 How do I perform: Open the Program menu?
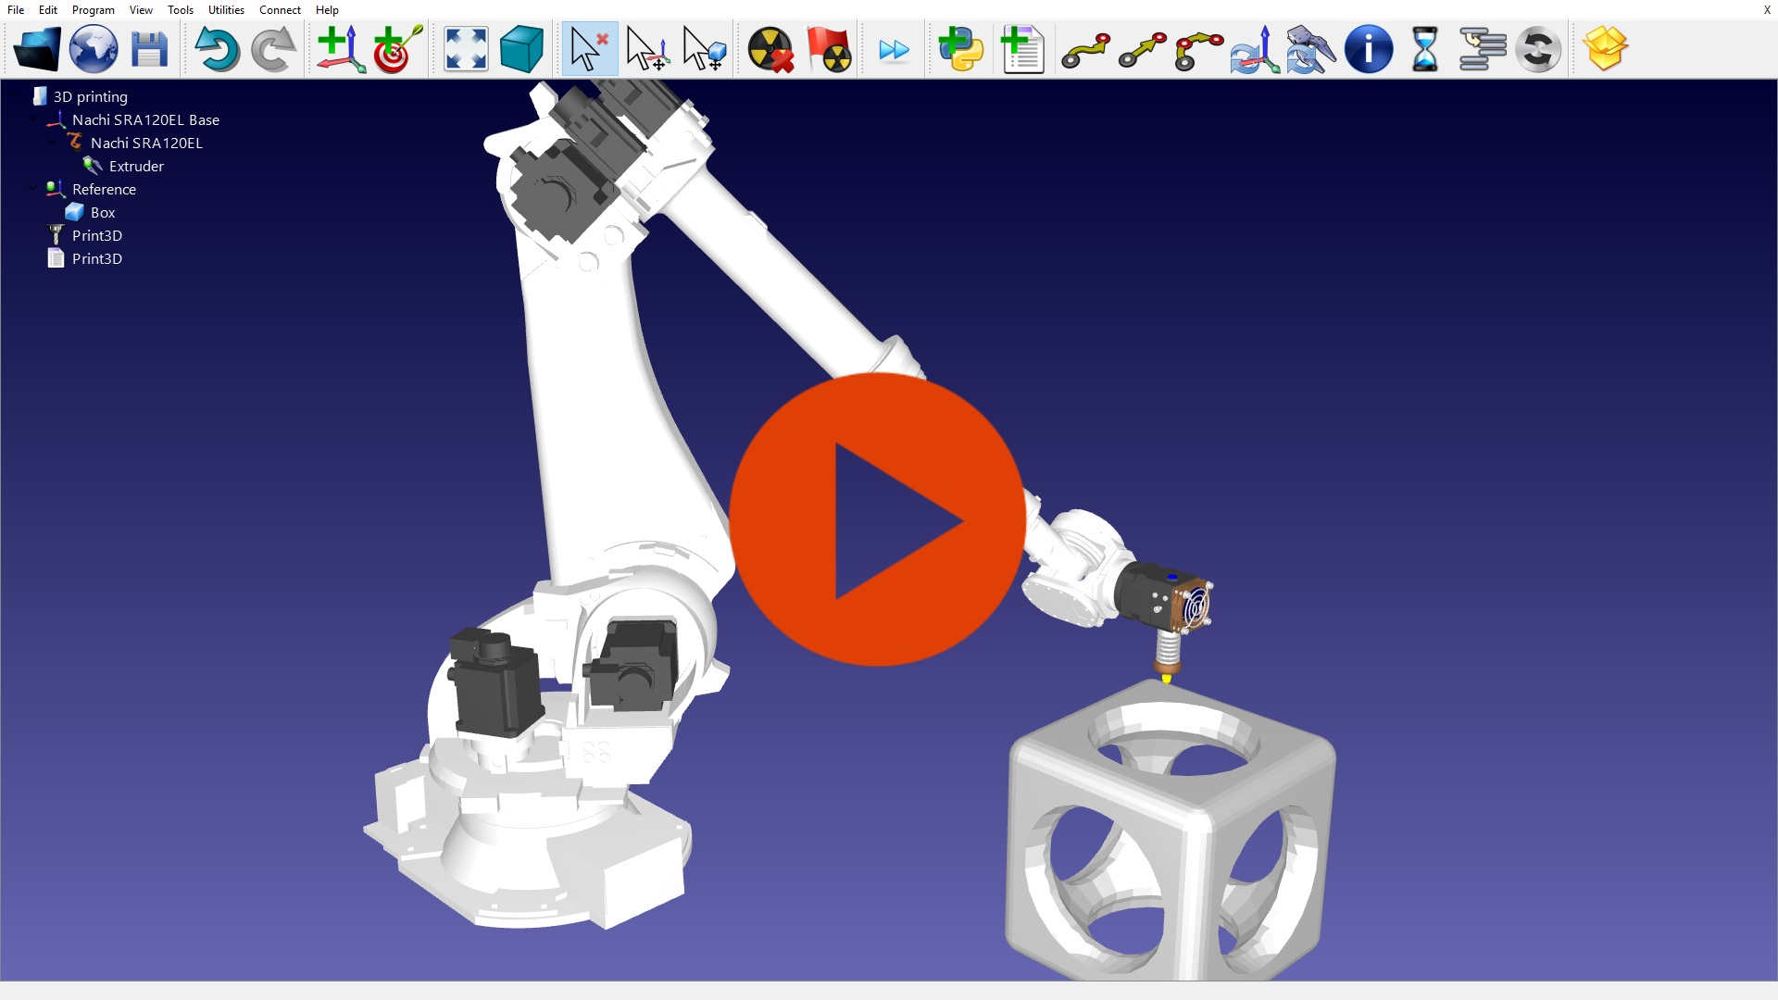tap(92, 10)
